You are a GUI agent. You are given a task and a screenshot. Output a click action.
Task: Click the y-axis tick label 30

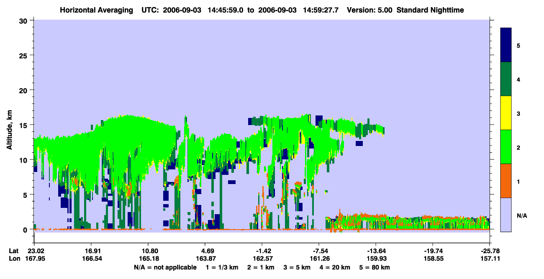pyautogui.click(x=24, y=20)
